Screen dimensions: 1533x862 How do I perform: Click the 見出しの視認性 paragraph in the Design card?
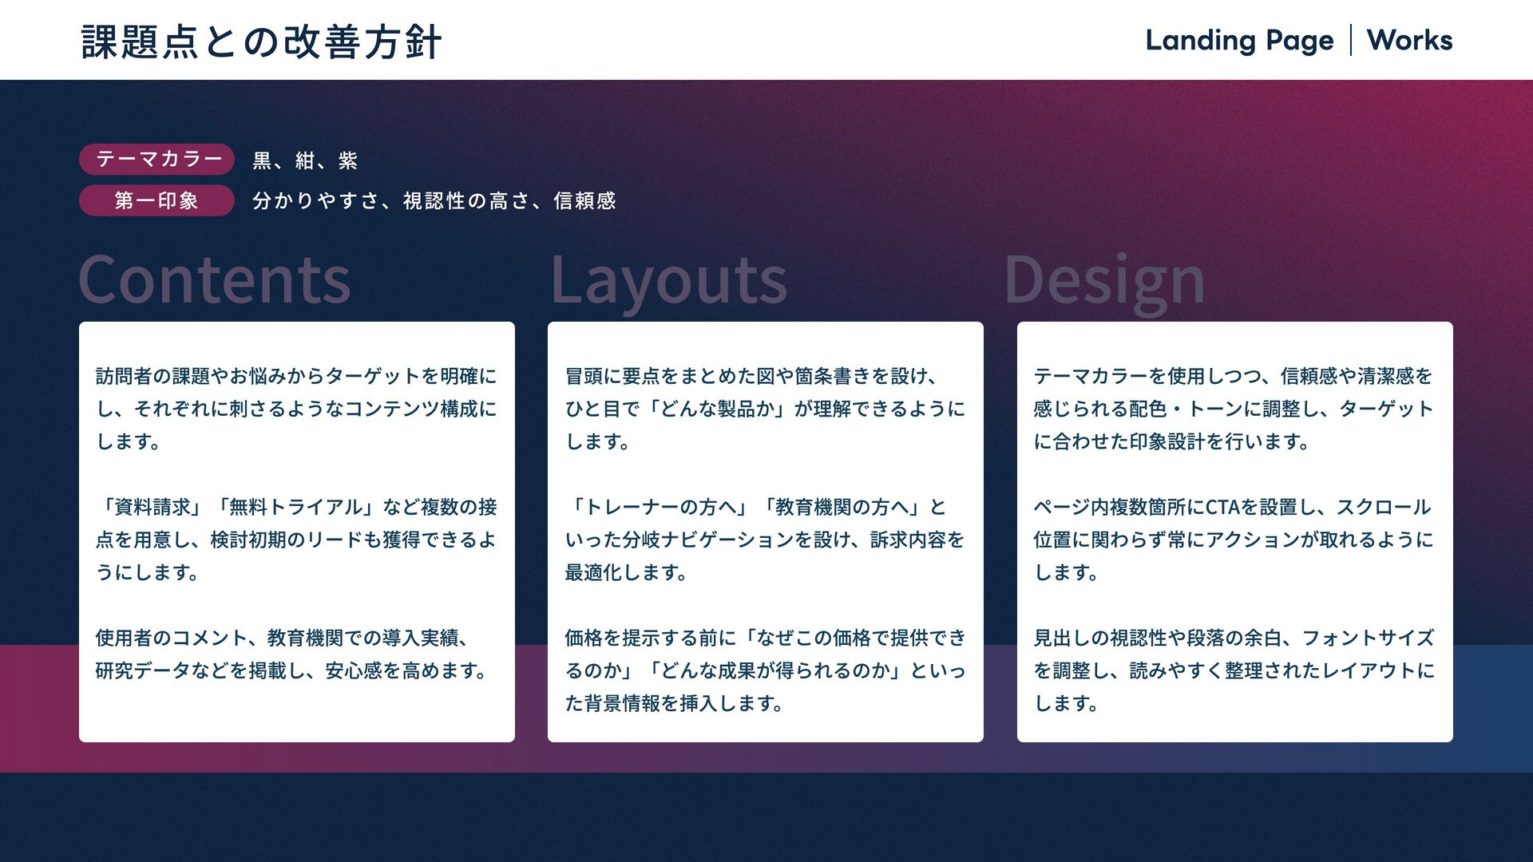click(1233, 670)
